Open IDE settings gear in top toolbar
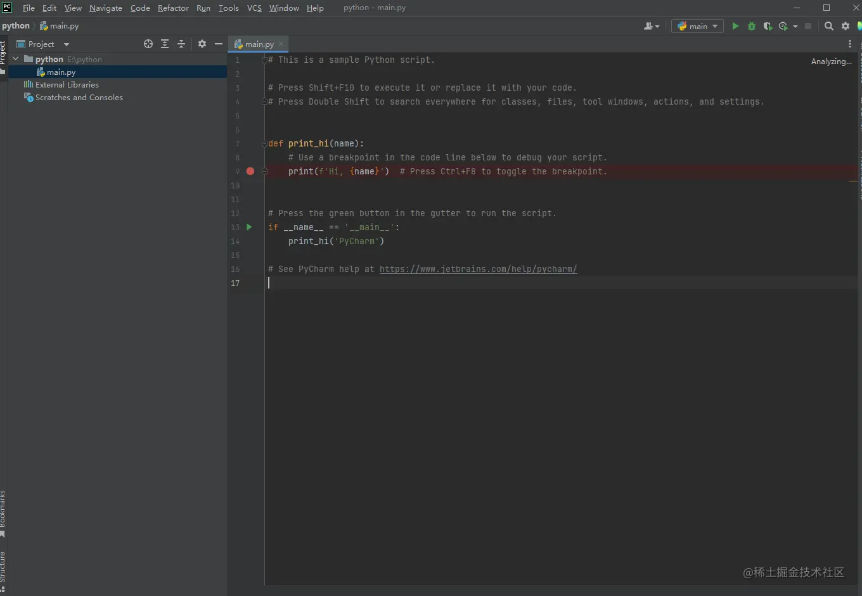This screenshot has width=862, height=596. pyautogui.click(x=846, y=26)
